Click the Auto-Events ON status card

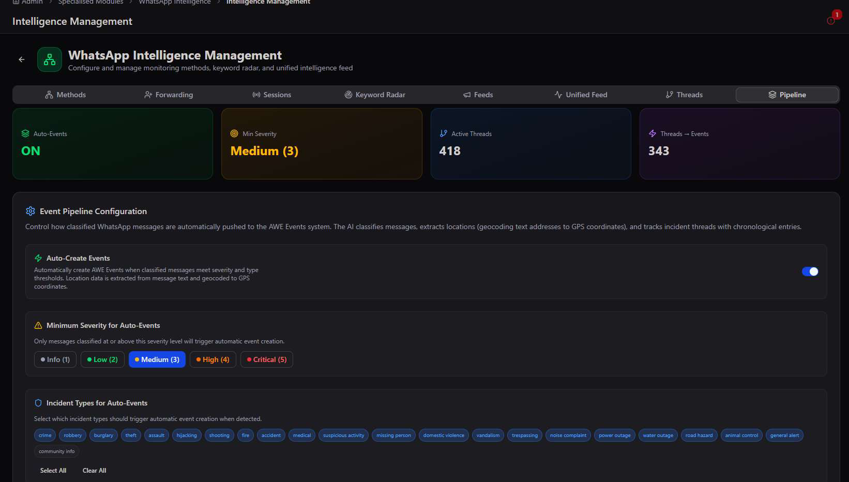click(x=113, y=144)
